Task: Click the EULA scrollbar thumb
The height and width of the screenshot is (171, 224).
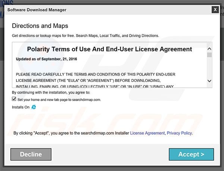Action: (209, 55)
